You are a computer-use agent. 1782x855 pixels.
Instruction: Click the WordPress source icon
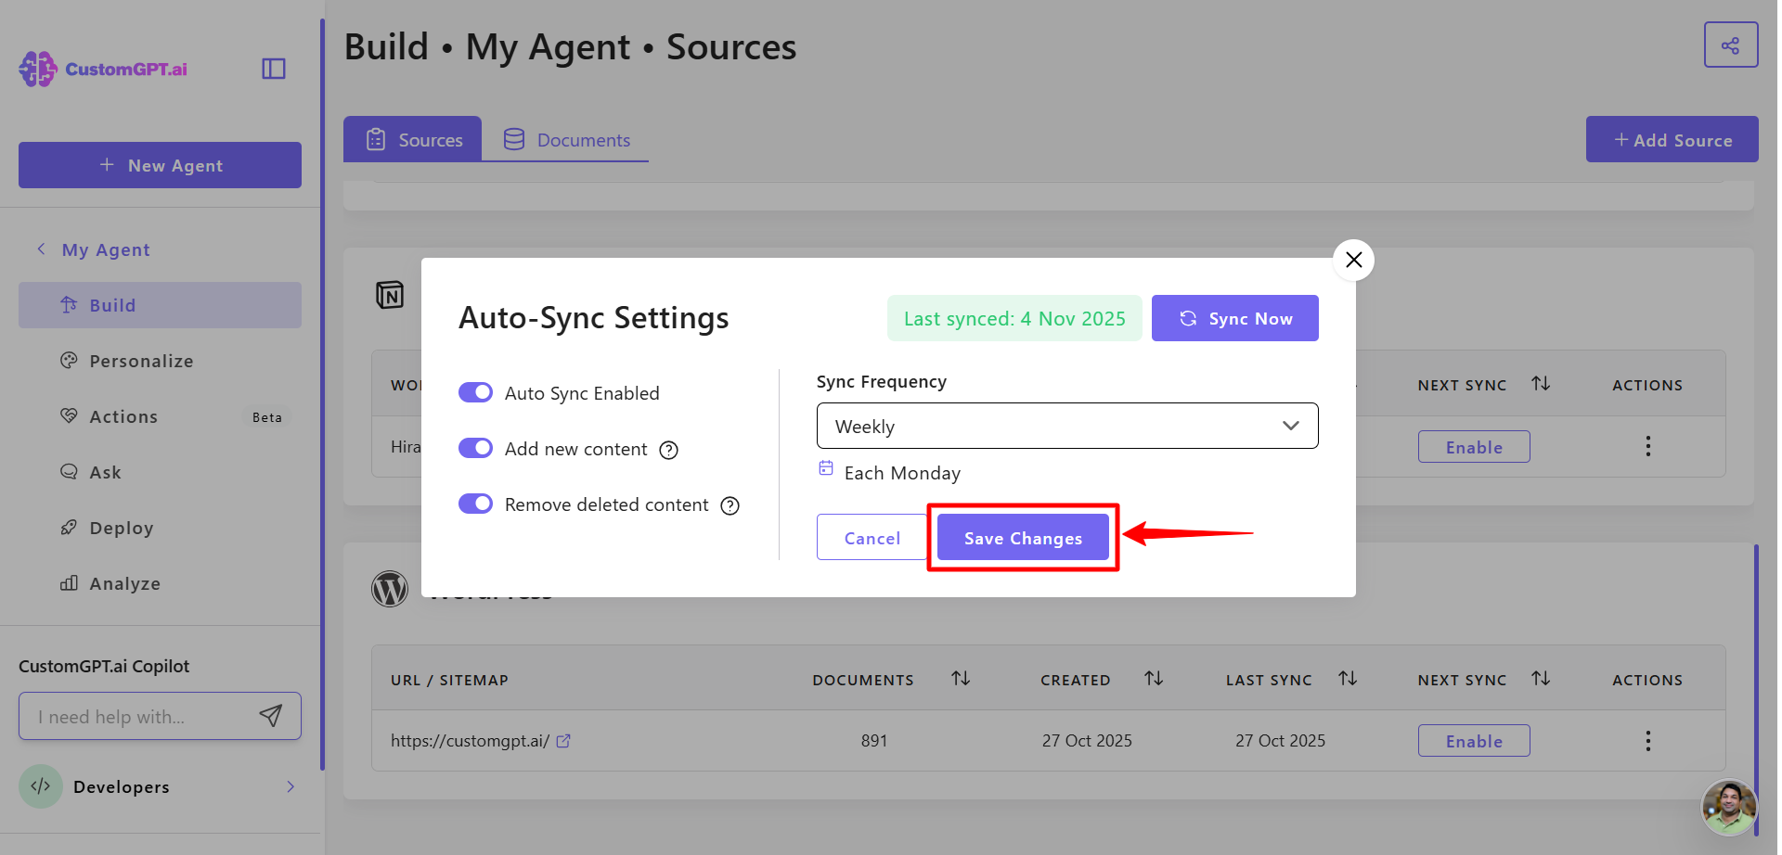tap(390, 589)
